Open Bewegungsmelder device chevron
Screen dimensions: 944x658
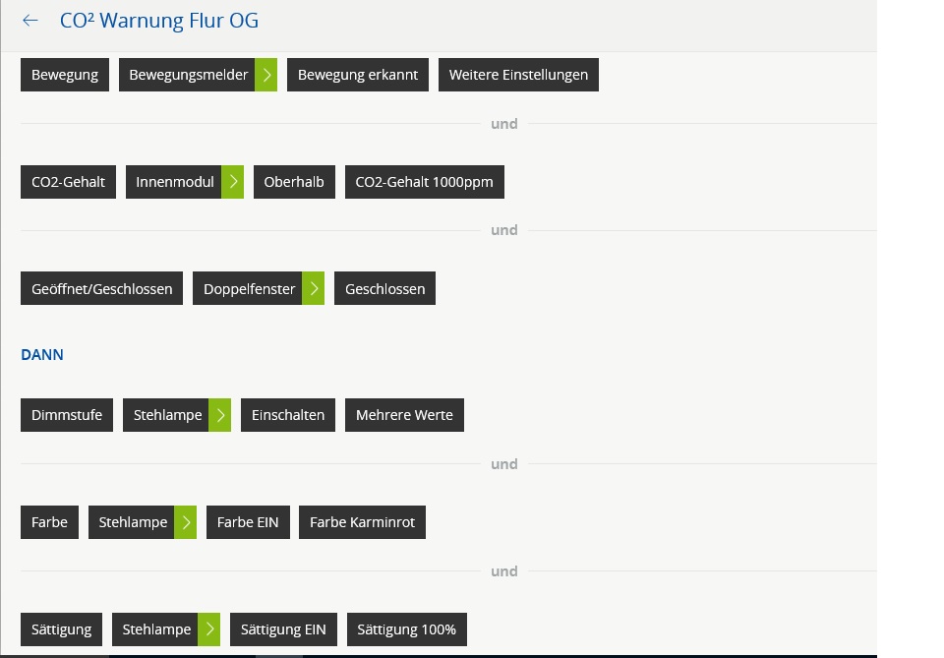(x=265, y=75)
